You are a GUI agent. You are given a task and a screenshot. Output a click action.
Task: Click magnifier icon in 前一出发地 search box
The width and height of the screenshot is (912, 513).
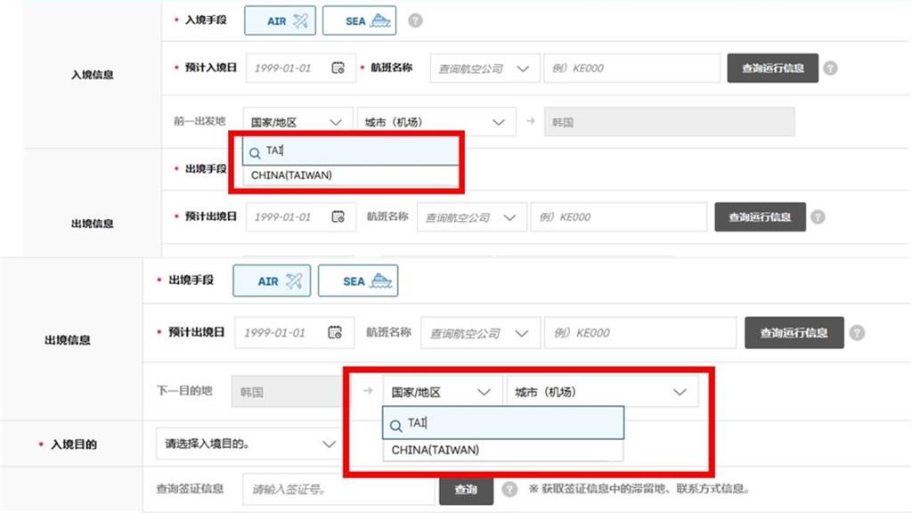256,152
